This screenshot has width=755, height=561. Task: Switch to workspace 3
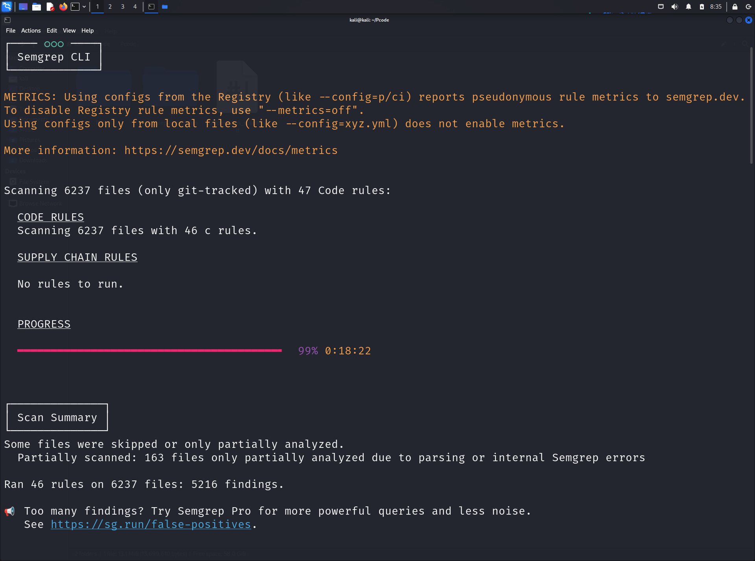click(123, 7)
